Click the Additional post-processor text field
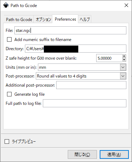This screenshot has height=162, width=132. pos(91,85)
